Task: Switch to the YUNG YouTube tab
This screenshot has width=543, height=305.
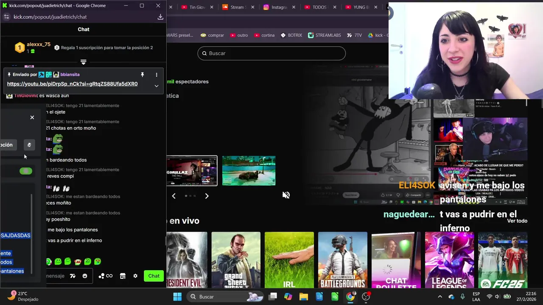Action: coord(358,7)
